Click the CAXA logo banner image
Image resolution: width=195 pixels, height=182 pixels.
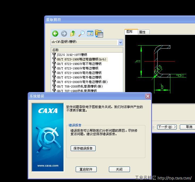click(x=48, y=137)
